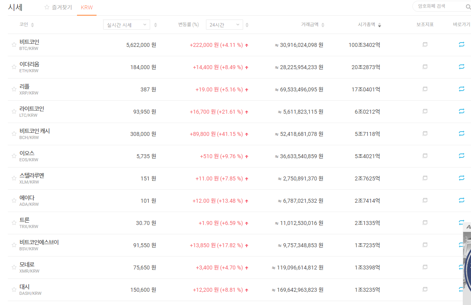Sort by price arrows beside 실시간 시세
471x305 pixels.
tap(156, 25)
